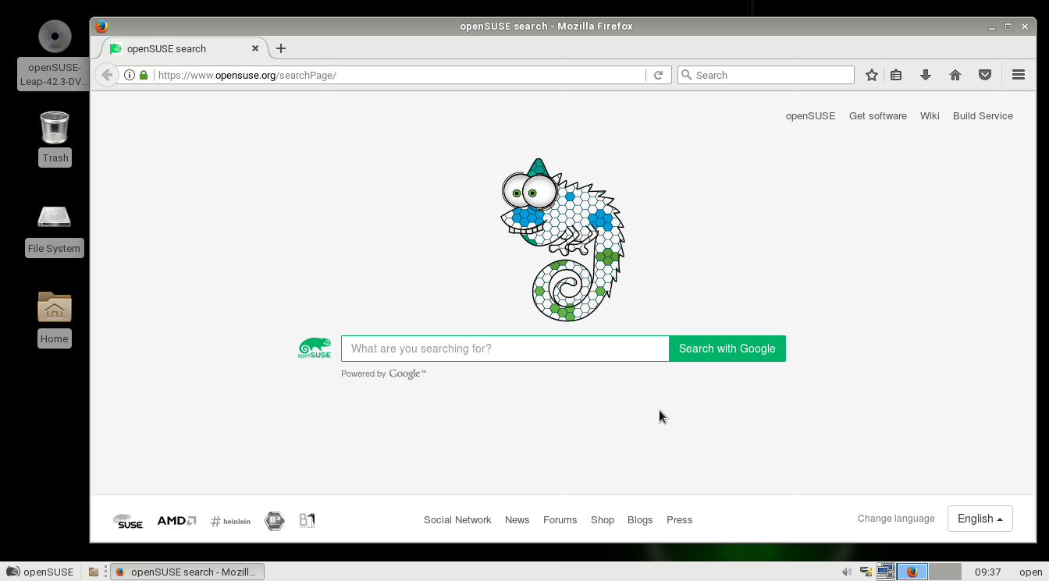Open the Trash desktop icon

pyautogui.click(x=55, y=129)
